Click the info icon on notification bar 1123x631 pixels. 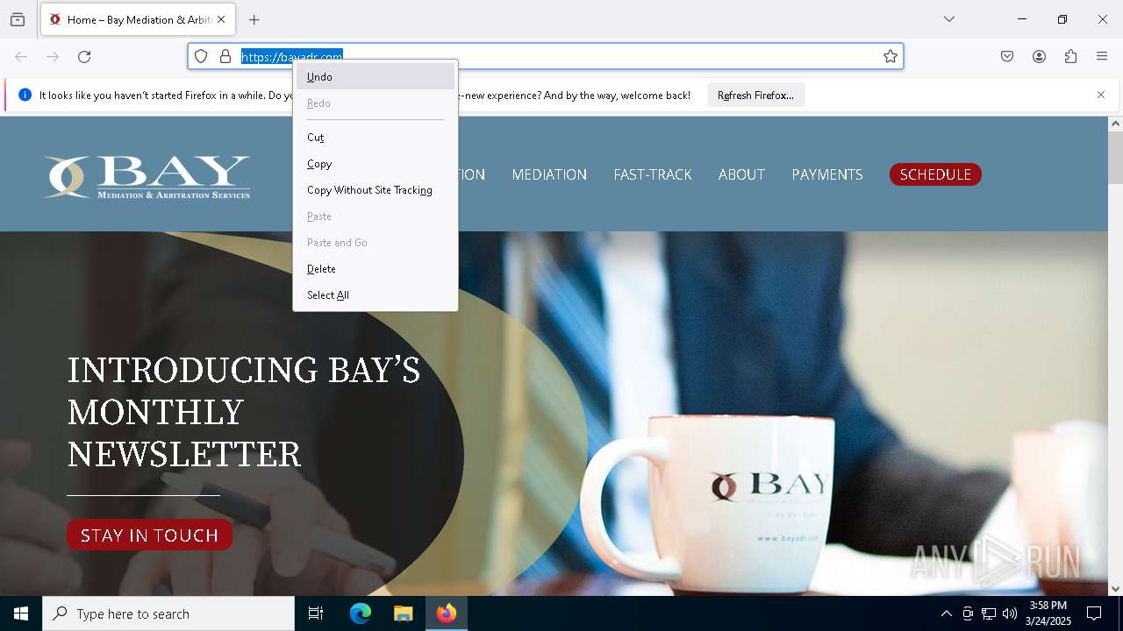tap(25, 95)
